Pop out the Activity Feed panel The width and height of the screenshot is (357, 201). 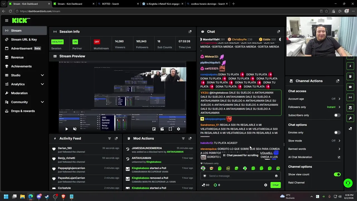coord(116,138)
